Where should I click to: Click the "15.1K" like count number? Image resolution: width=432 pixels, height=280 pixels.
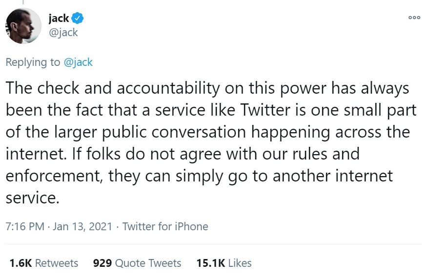(x=210, y=263)
